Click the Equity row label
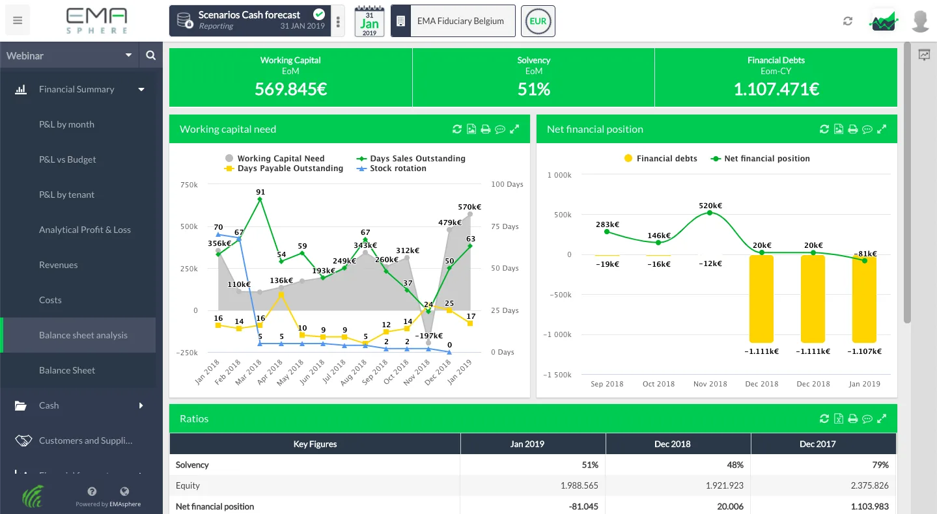The height and width of the screenshot is (514, 937). coord(188,485)
